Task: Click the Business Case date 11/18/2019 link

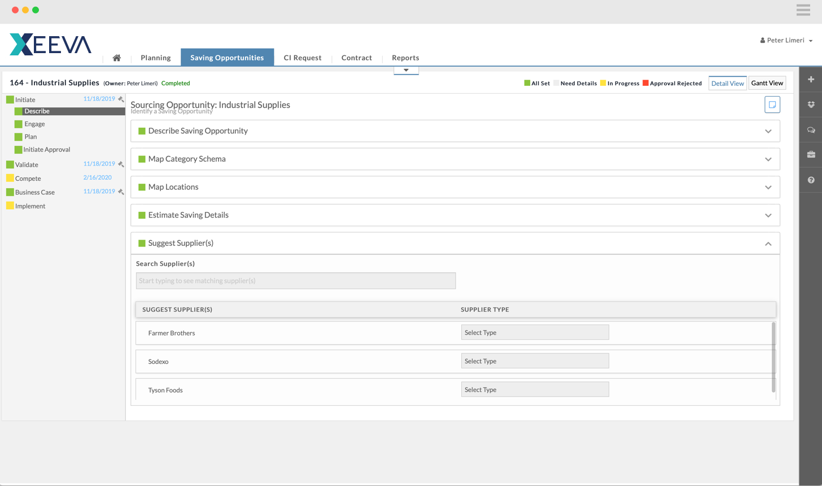Action: [x=99, y=192]
